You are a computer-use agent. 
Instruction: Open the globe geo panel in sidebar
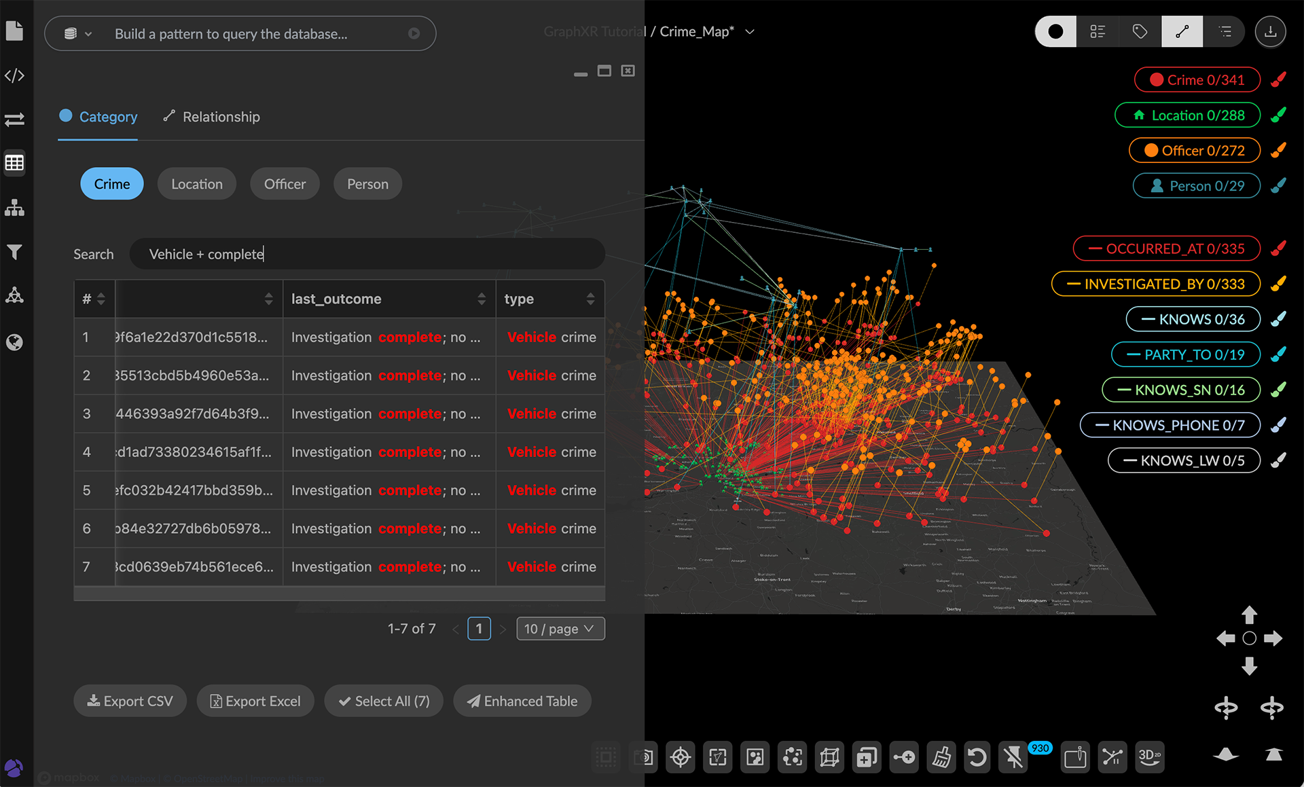[x=14, y=342]
